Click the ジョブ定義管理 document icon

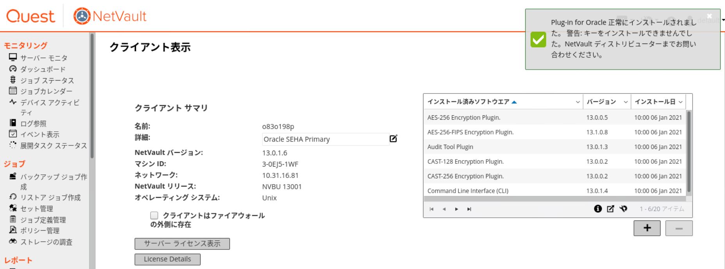[13, 219]
